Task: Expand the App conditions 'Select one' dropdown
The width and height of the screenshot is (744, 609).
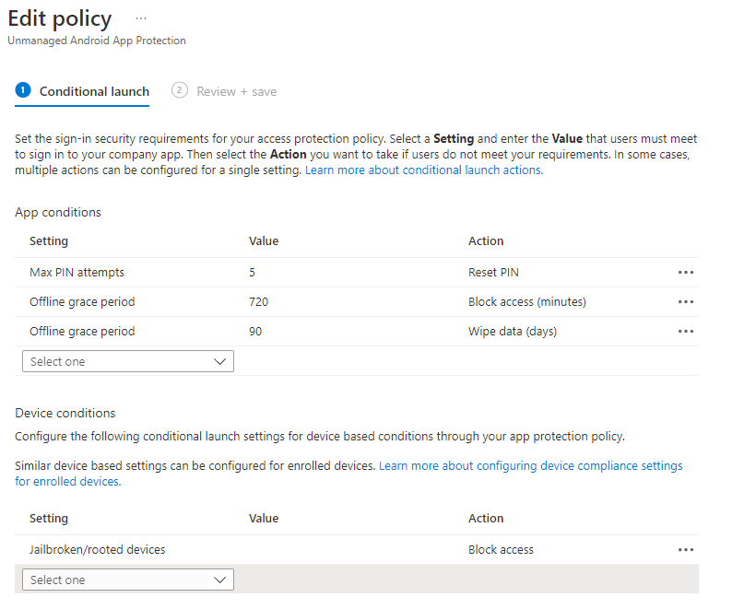Action: click(127, 362)
